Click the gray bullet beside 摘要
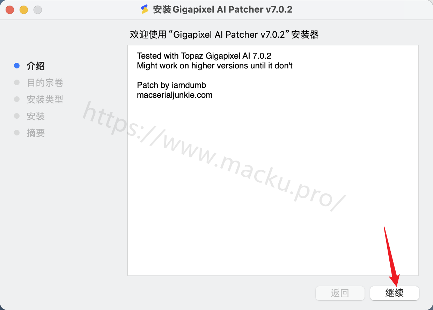 [17, 133]
